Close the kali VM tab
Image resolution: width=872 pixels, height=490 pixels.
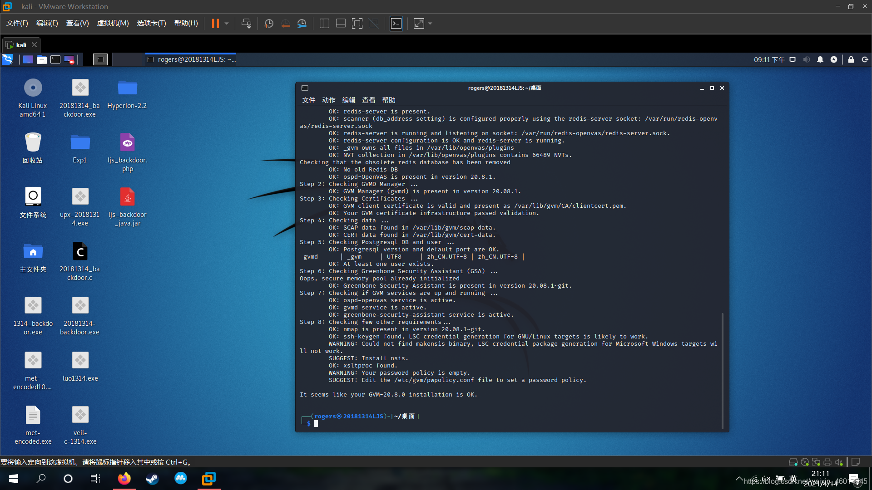tap(34, 45)
